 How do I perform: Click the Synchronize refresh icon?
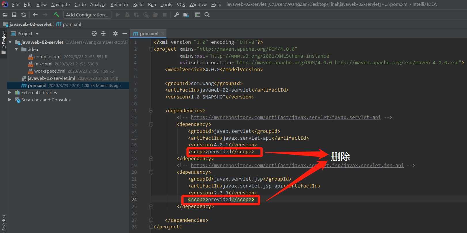point(24,15)
